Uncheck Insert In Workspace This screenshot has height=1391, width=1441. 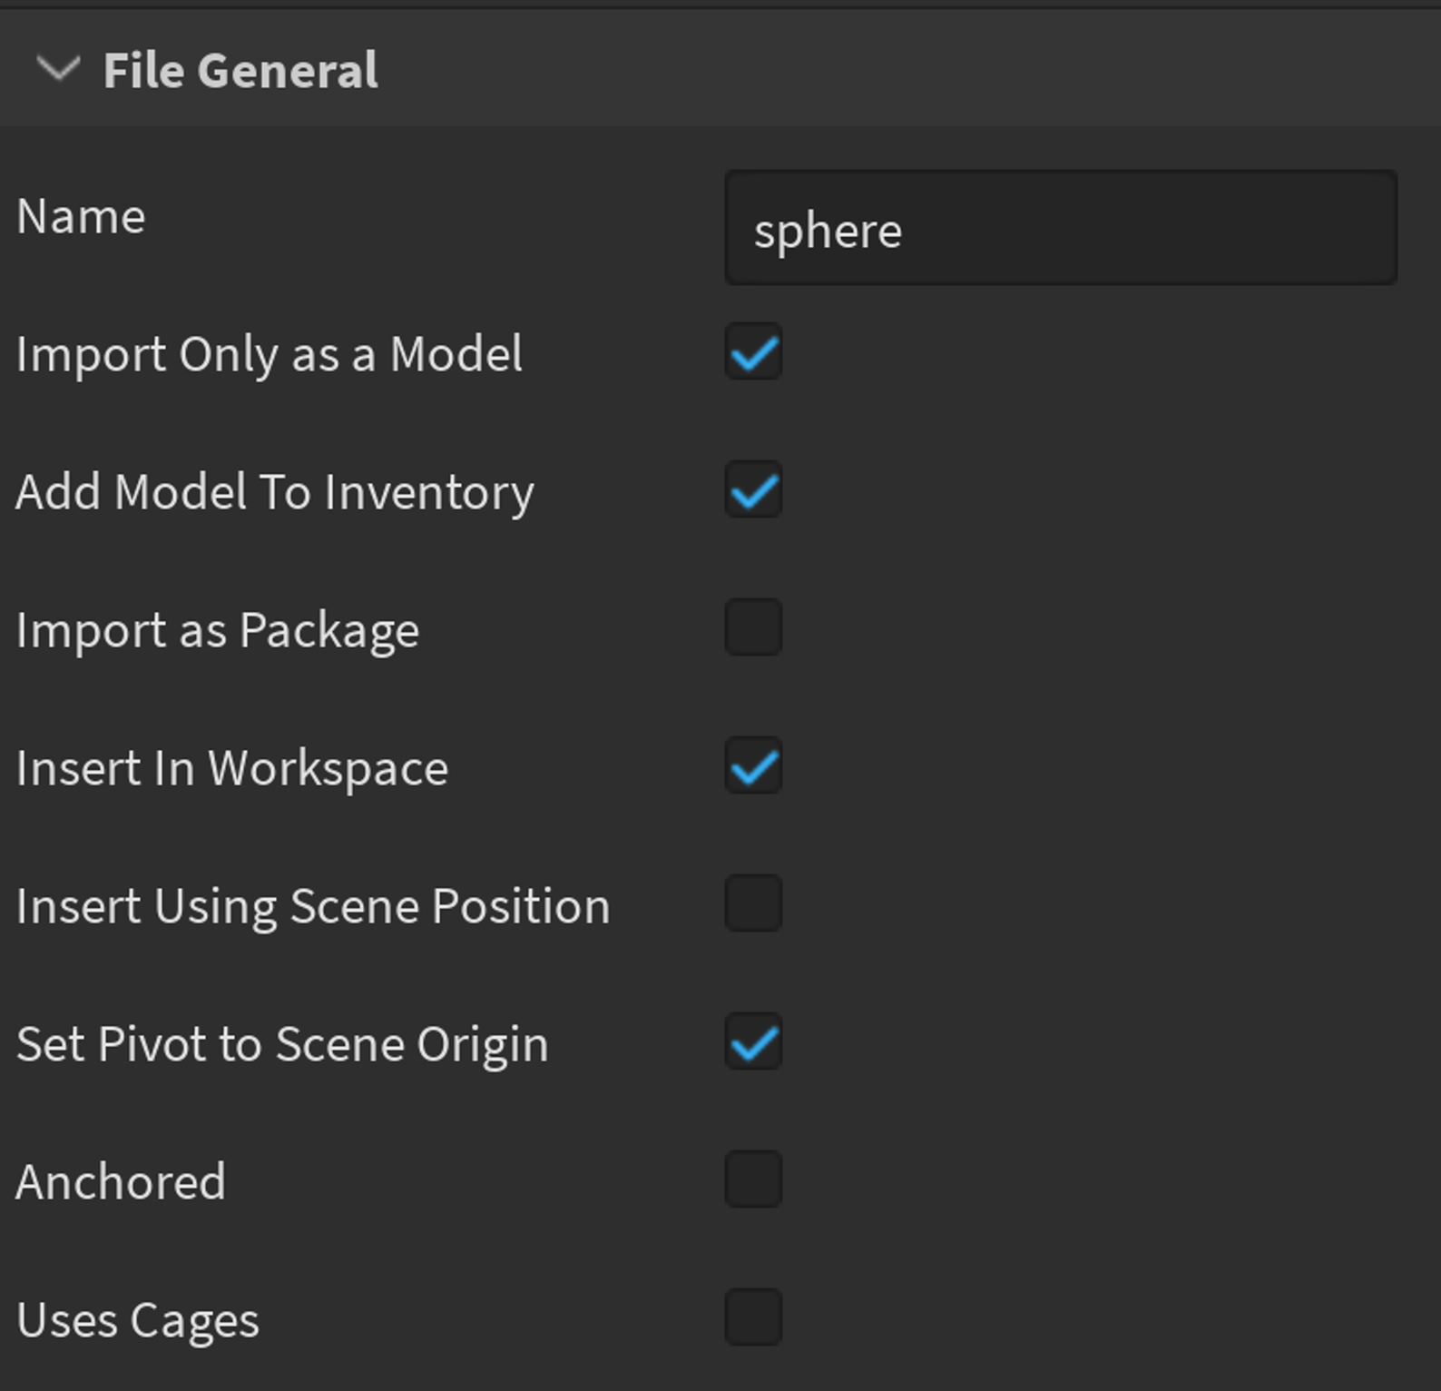(754, 766)
